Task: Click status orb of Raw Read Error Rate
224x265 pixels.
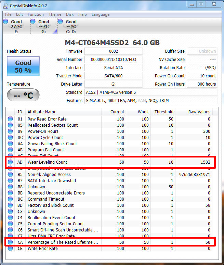Action: click(10, 119)
